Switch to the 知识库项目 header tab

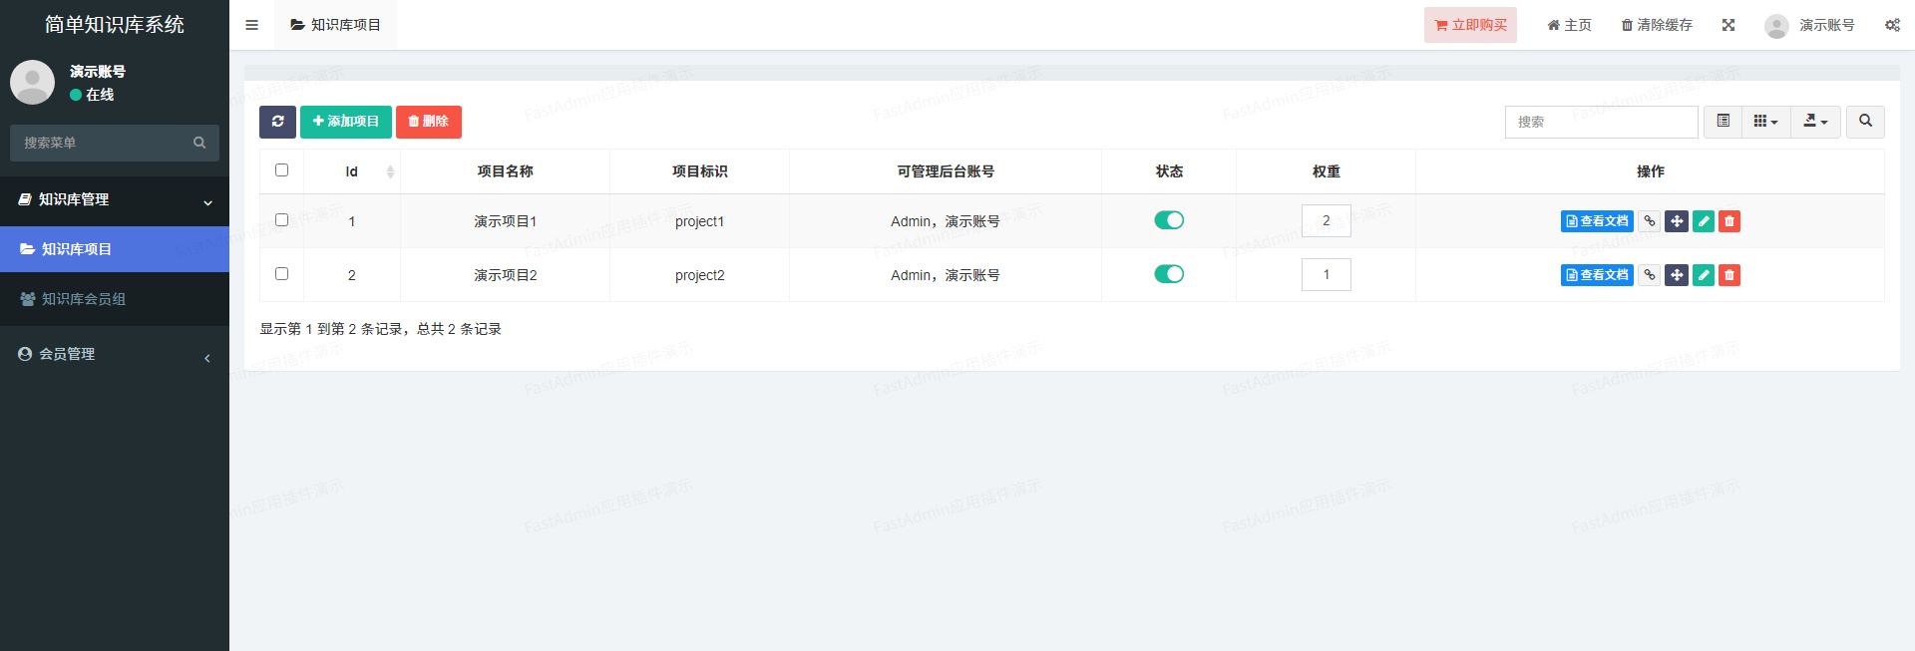pos(335,25)
